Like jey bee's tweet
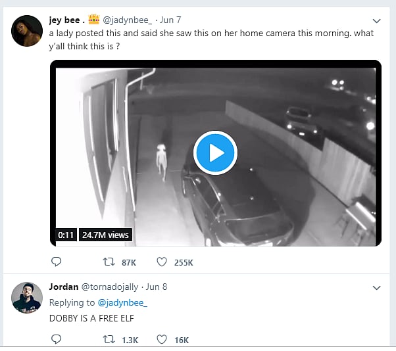 (162, 262)
